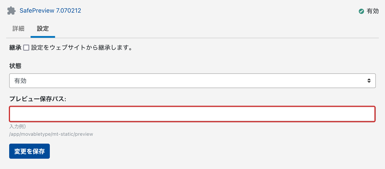
Task: Click the プレビュー保存パス: field label
Action: click(x=38, y=99)
